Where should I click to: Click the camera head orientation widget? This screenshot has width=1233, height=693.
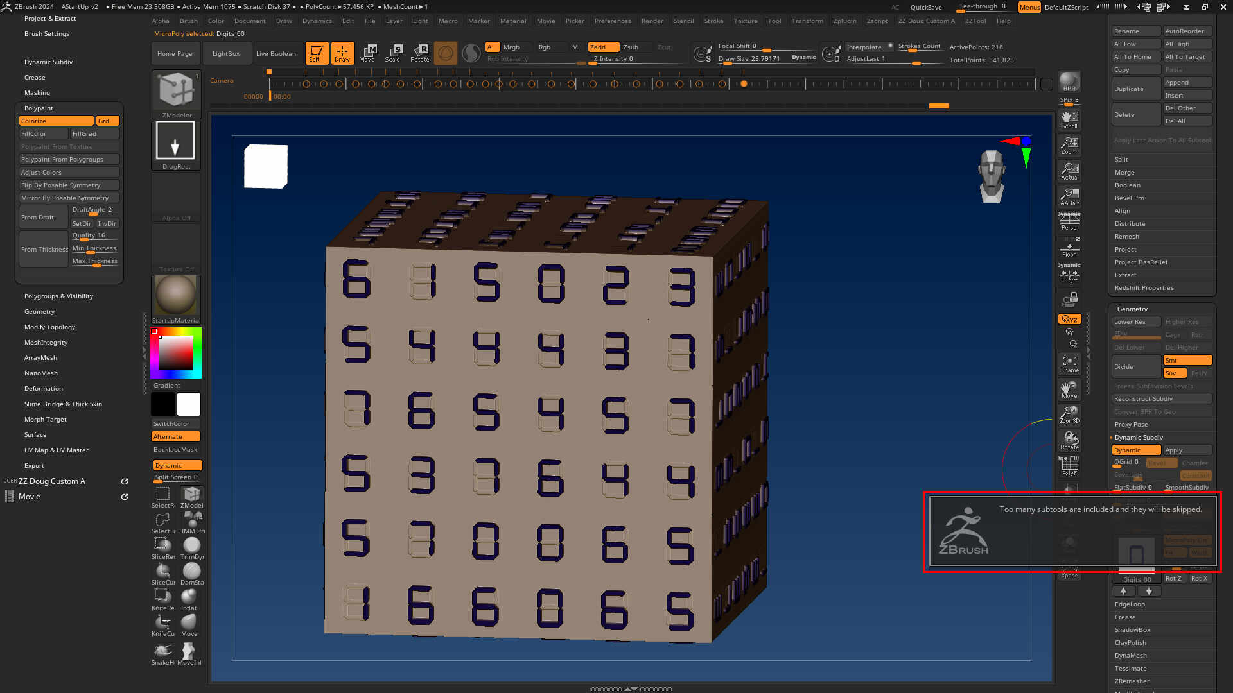[x=992, y=176]
